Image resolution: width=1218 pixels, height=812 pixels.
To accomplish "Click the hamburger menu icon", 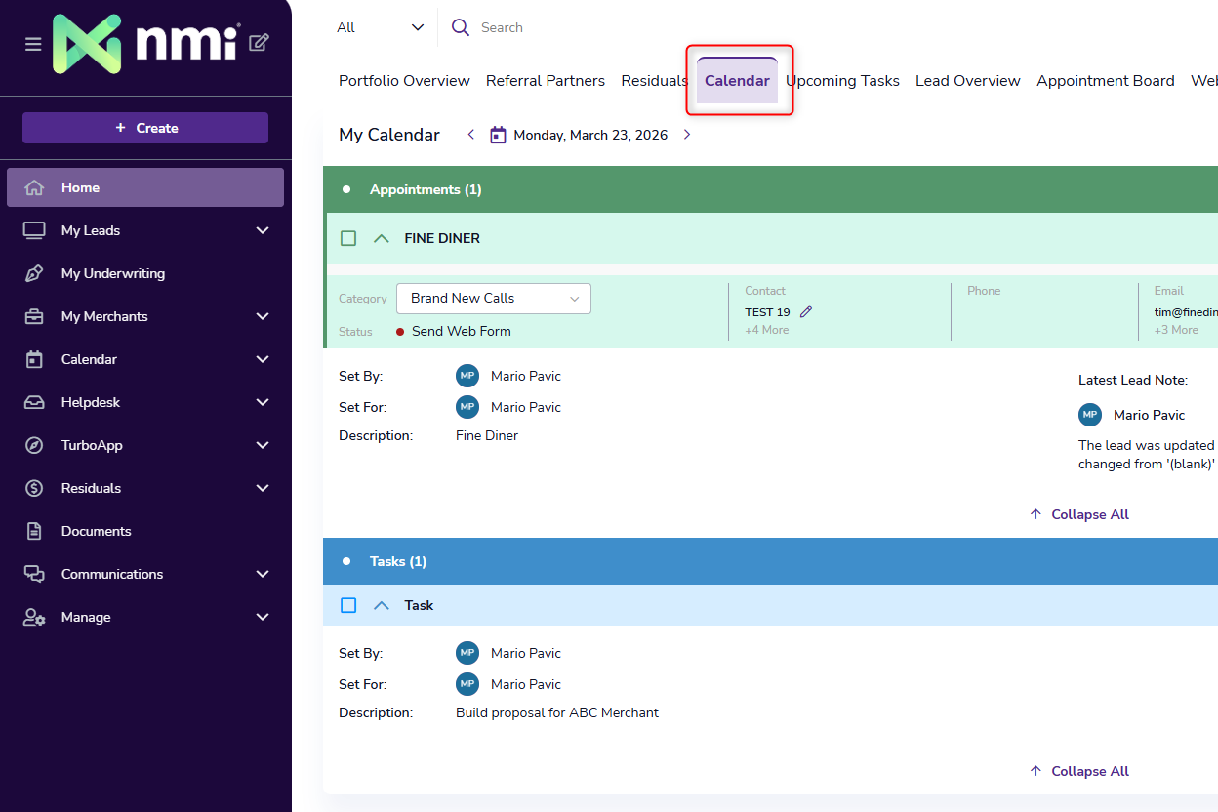I will pos(33,44).
